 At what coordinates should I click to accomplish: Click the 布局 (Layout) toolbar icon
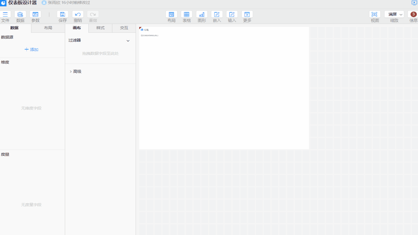[171, 14]
